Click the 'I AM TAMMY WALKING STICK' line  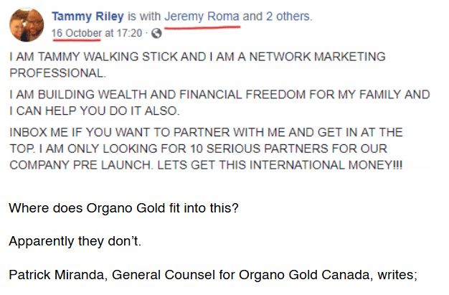(x=197, y=57)
